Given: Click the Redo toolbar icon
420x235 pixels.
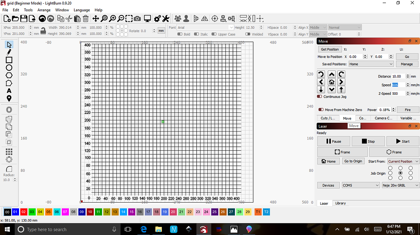Looking at the screenshot, I should (x=50, y=19).
